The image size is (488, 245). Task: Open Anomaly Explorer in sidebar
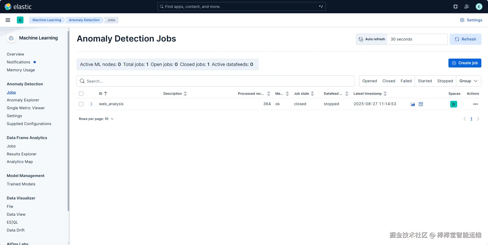point(23,100)
